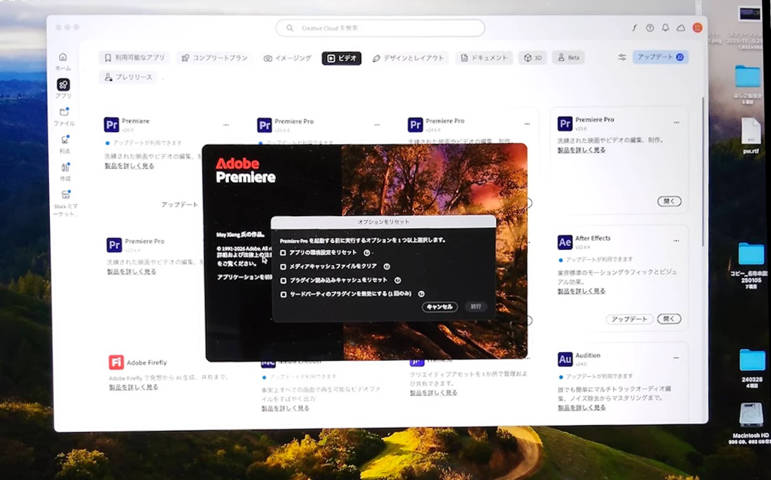Open more options for Premiere Pro v25.6.4
Image resolution: width=771 pixels, height=480 pixels.
coord(377,125)
